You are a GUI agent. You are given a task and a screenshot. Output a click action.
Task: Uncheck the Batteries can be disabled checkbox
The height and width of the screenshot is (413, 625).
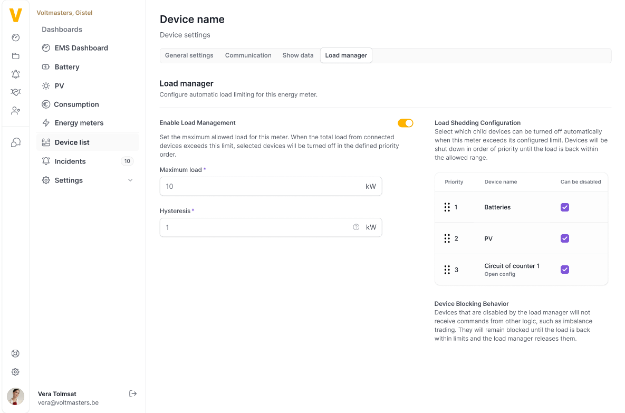(x=565, y=207)
